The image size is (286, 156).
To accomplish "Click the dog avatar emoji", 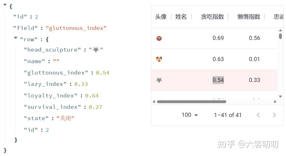I will coord(159,59).
